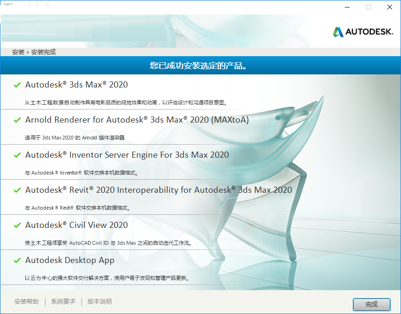Click the checkmark beside Civil View 2020
401x314 pixels.
(x=17, y=226)
